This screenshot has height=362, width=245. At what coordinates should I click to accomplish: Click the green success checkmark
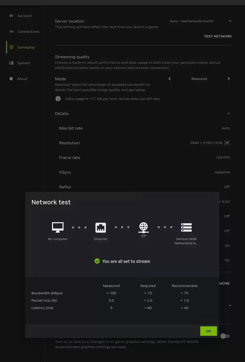pos(97,261)
